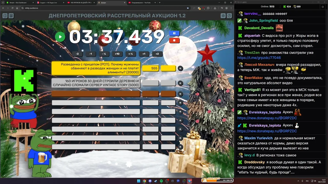Click username John_Springfield in chat
This screenshot has height=184, width=328.
(263, 20)
